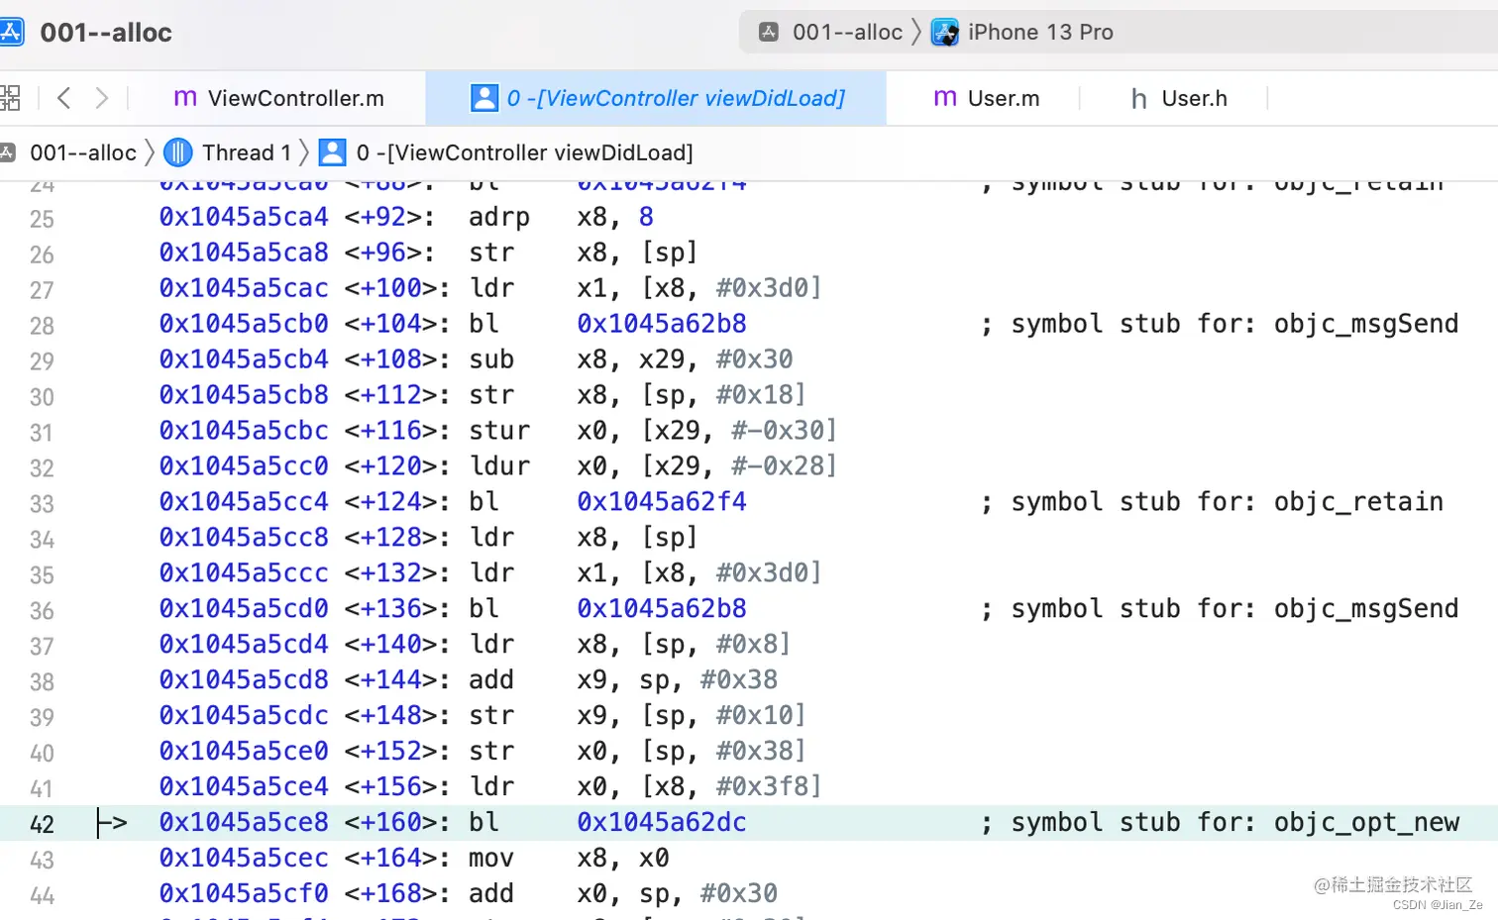Go forward with the right chevron

pos(101,97)
